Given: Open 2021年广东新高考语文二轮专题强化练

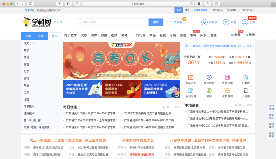Looking at the screenshot, I should tap(147, 113).
